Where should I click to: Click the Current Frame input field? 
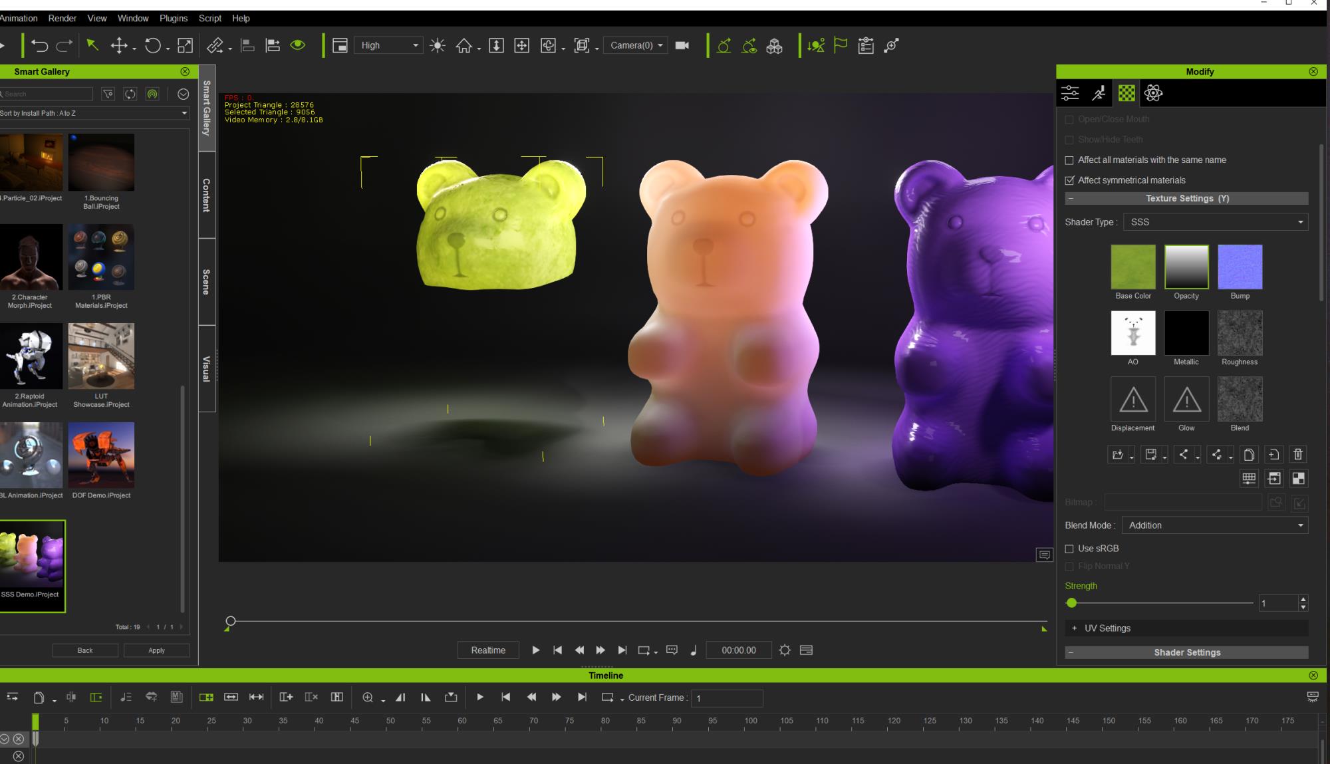[726, 698]
